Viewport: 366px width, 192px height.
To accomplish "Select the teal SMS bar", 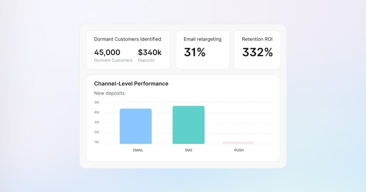I will [x=188, y=125].
